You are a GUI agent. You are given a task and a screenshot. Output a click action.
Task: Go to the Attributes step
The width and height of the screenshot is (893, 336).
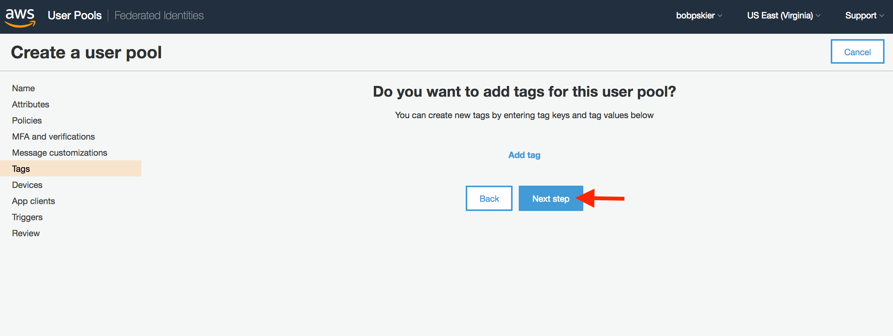pos(31,104)
